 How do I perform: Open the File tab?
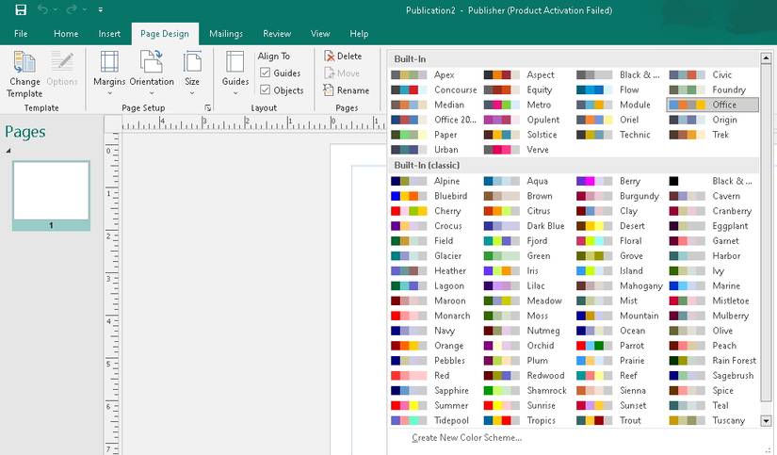pyautogui.click(x=21, y=34)
